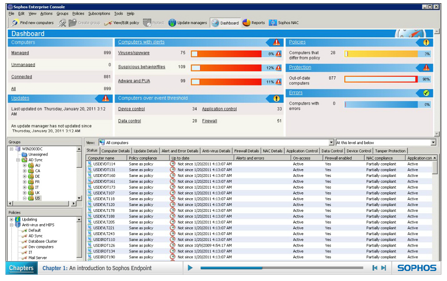Launch Sophos NAC from toolbar

(x=284, y=23)
